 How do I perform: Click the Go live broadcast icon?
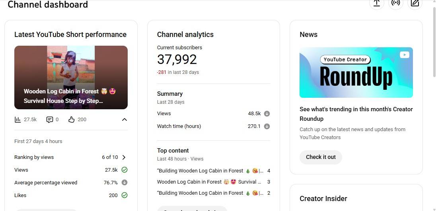[x=395, y=3]
